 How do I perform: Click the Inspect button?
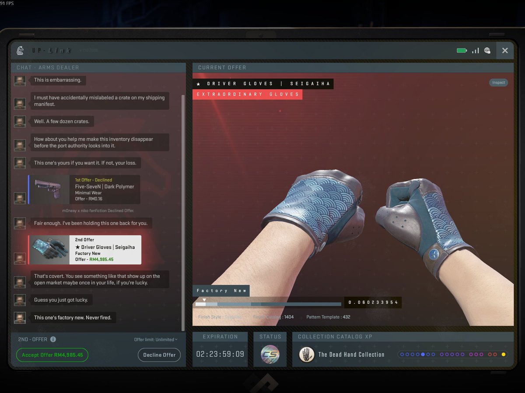[x=498, y=83]
